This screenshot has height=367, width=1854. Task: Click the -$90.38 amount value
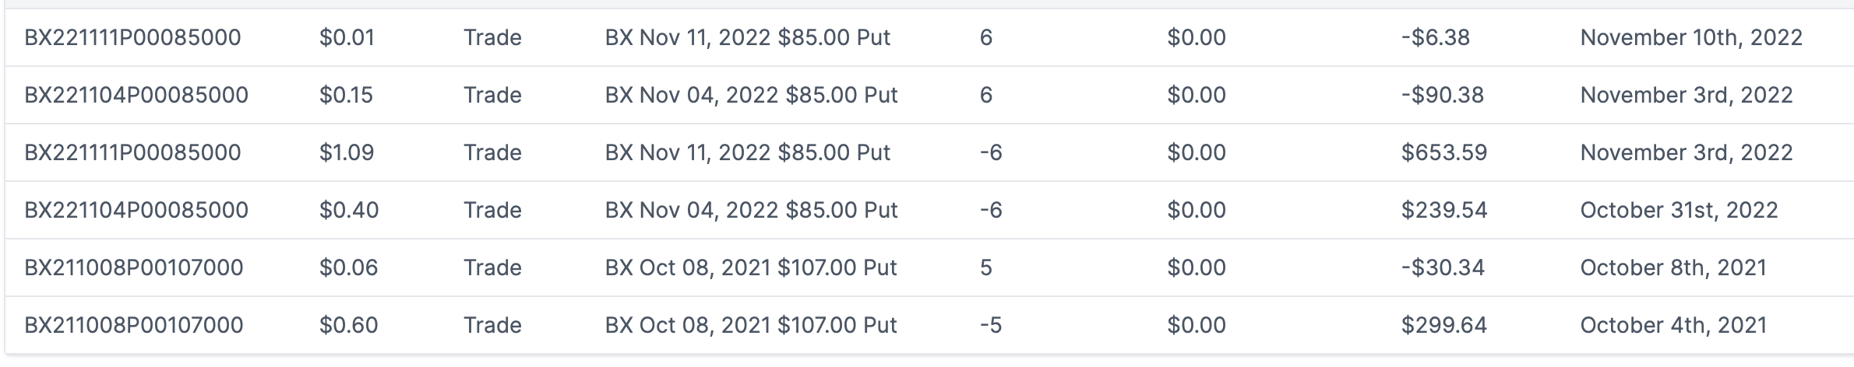tap(1442, 95)
